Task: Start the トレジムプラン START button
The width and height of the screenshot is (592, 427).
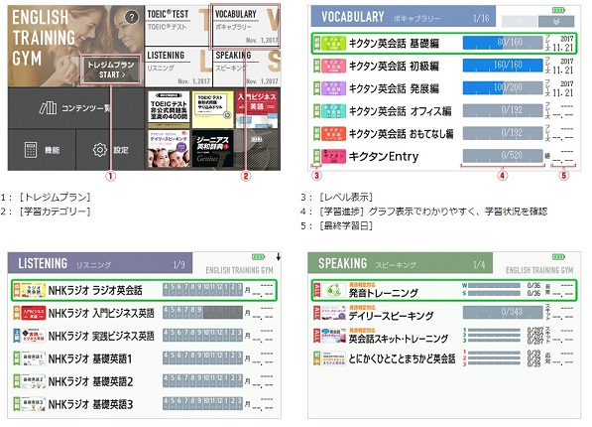Action: click(111, 70)
